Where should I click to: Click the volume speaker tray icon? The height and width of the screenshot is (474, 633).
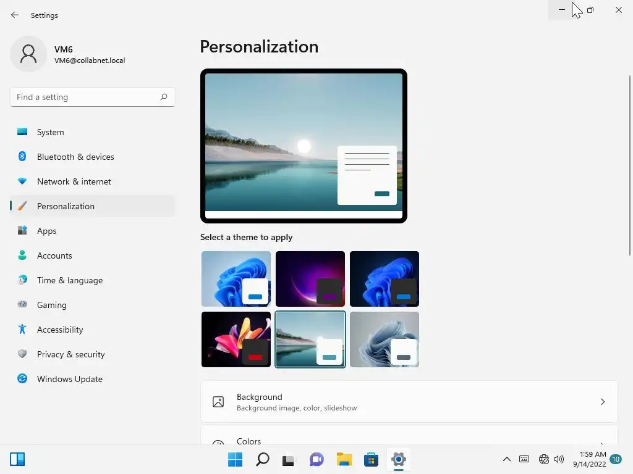pos(559,459)
